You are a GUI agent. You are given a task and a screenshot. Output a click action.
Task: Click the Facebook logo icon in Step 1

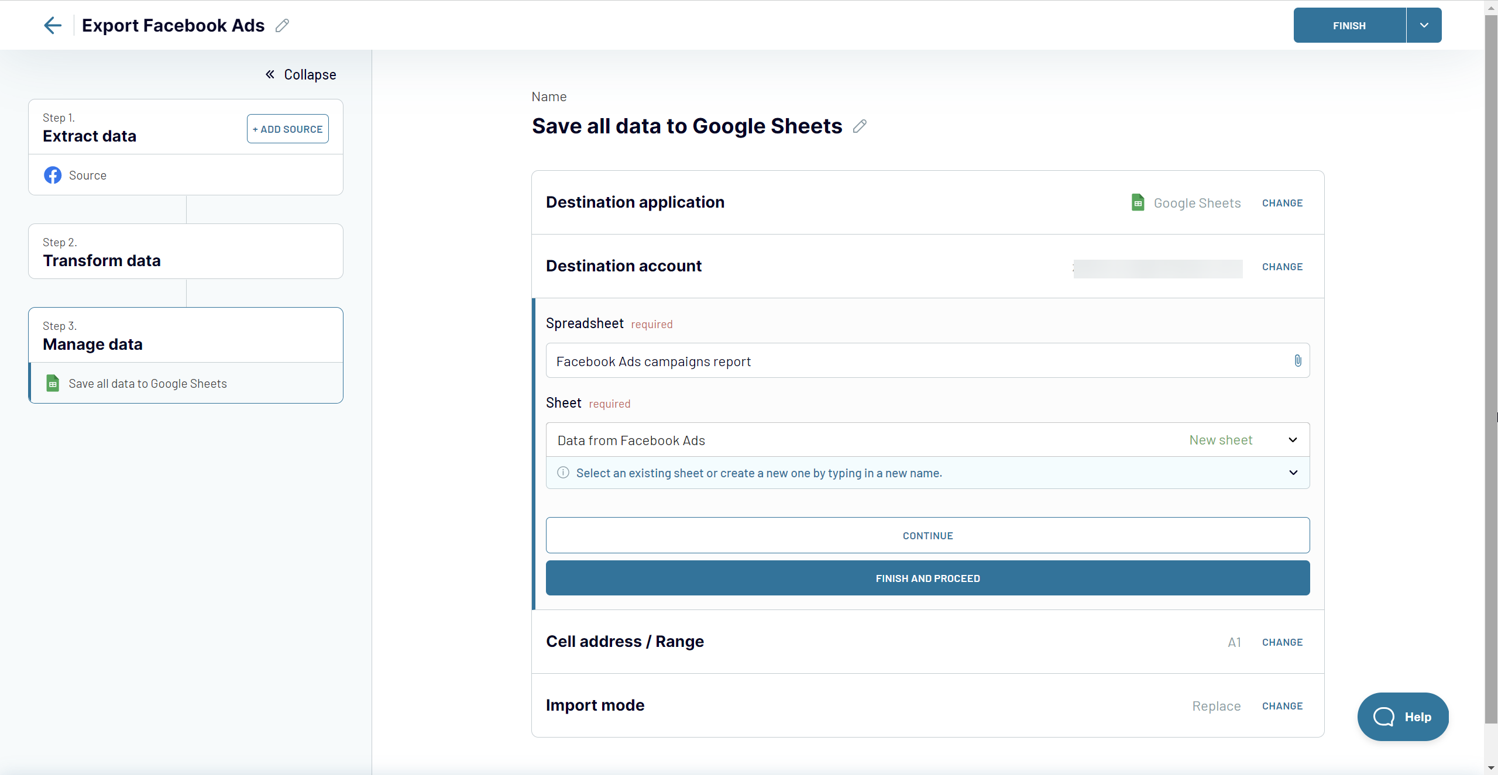click(x=53, y=175)
